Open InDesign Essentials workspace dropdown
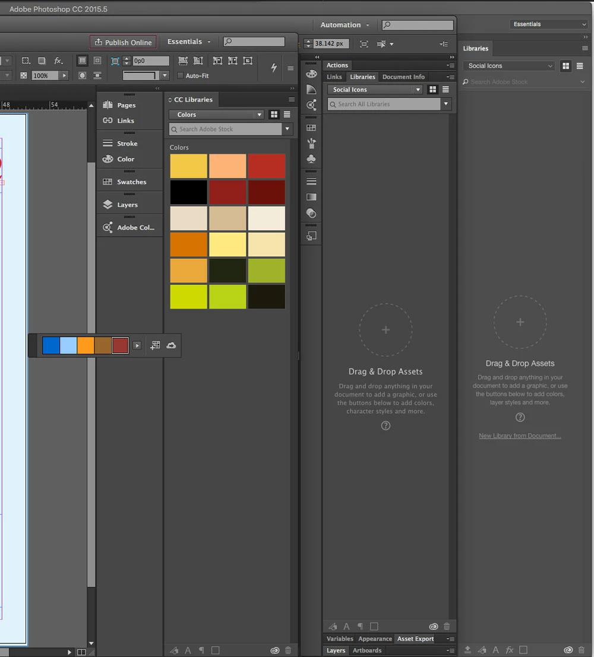The image size is (594, 657). tap(189, 42)
